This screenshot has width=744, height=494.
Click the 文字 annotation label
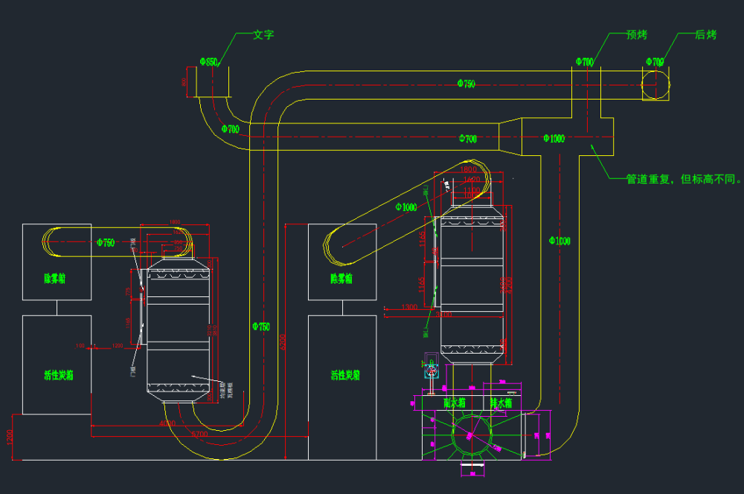263,35
